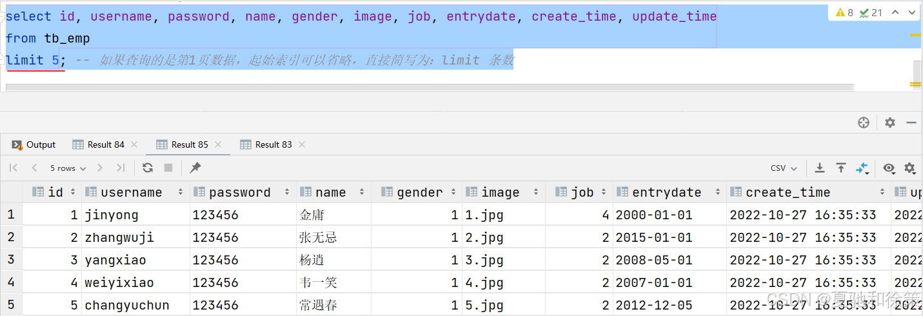Jump to last page of results
This screenshot has height=316, width=923.
121,168
